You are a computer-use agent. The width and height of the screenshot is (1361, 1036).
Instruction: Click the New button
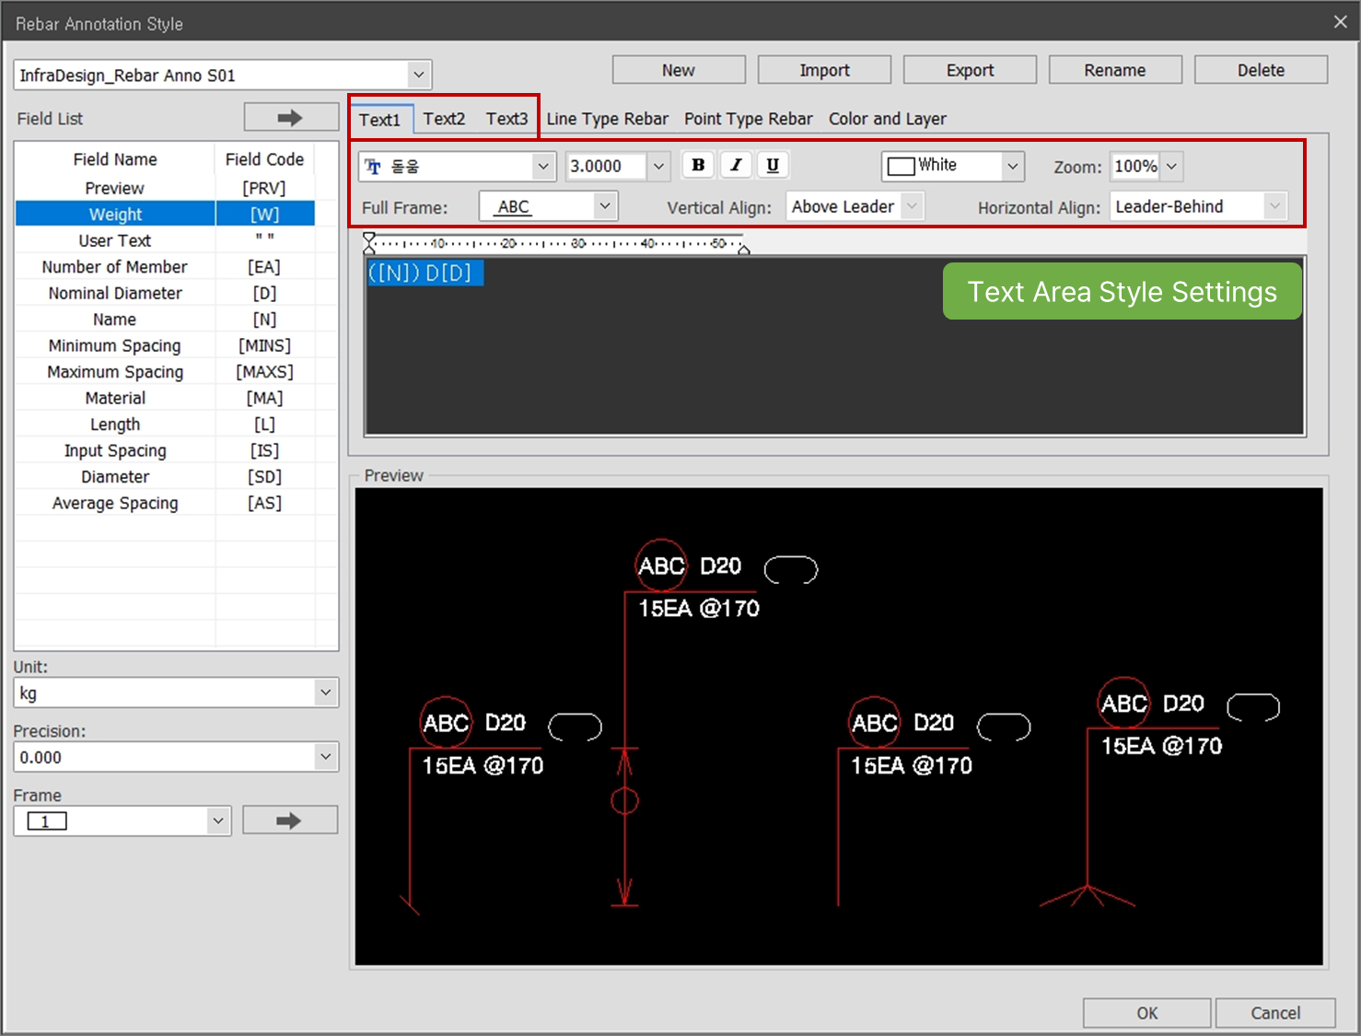pos(679,70)
